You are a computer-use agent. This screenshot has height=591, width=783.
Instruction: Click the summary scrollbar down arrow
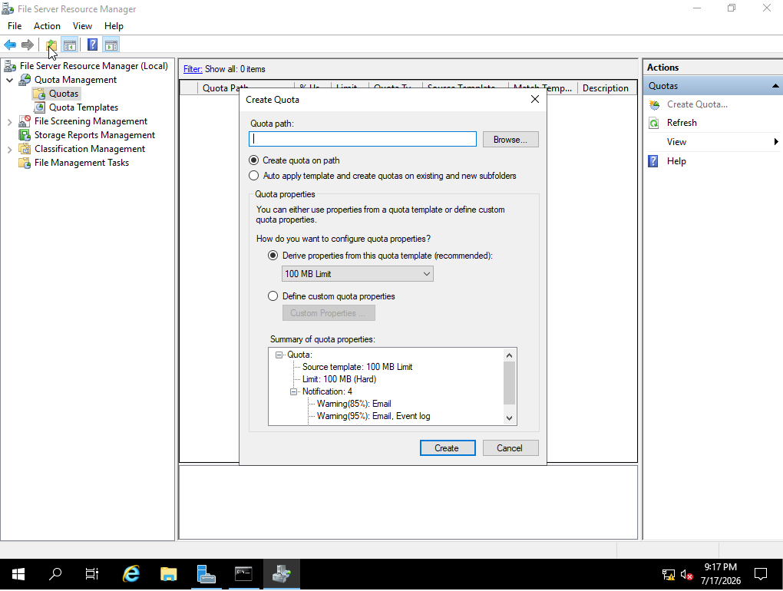pyautogui.click(x=509, y=418)
